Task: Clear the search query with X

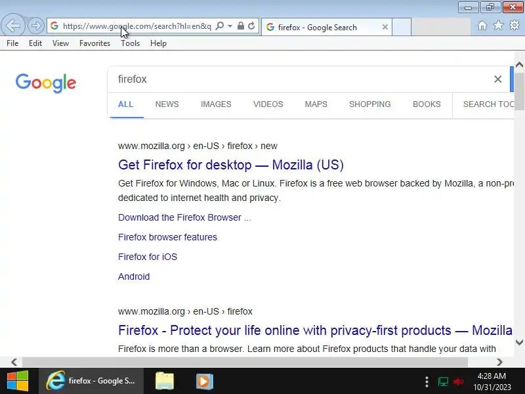Action: pos(498,79)
